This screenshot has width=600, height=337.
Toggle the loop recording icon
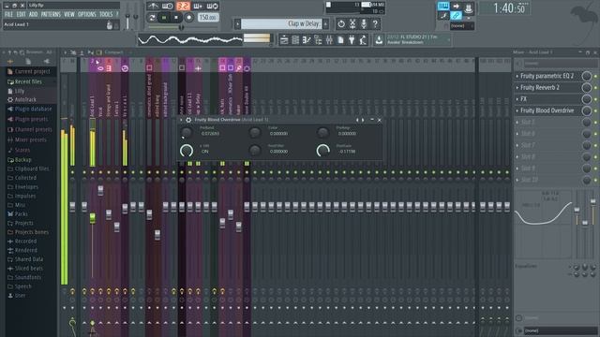pyautogui.click(x=213, y=6)
